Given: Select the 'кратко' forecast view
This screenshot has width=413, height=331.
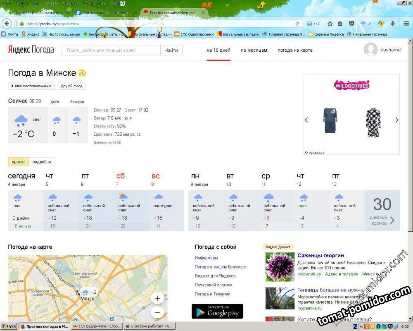Looking at the screenshot, I should (x=18, y=162).
